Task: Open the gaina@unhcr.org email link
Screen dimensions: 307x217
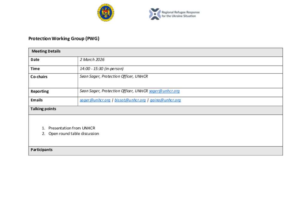Action: pos(165,100)
